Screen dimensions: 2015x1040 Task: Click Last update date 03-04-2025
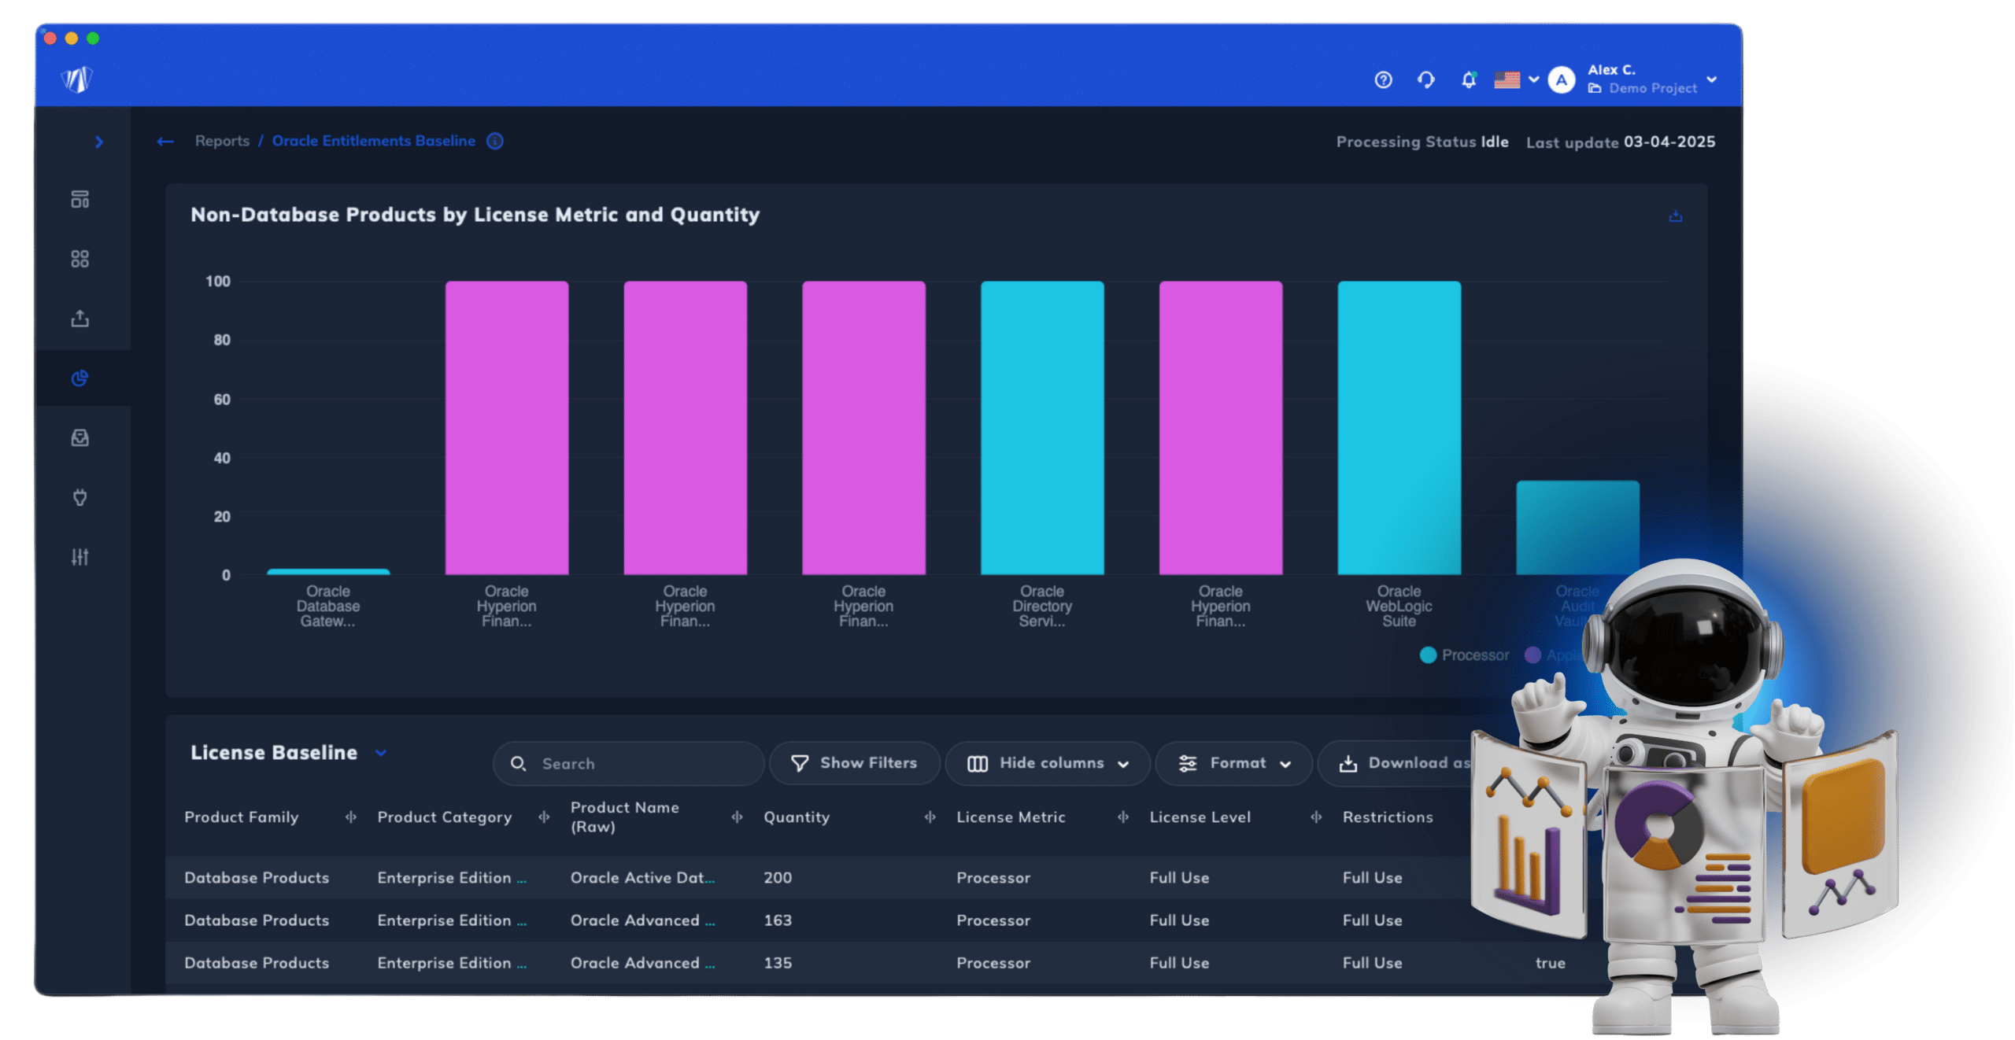coord(1669,142)
